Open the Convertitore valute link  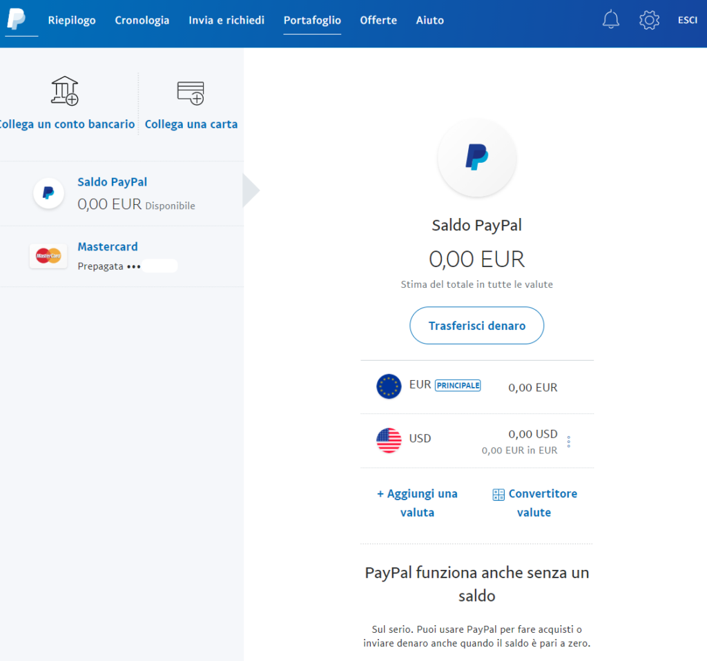click(534, 503)
